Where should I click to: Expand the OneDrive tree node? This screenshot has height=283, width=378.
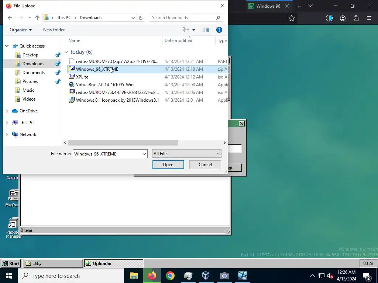(7, 111)
